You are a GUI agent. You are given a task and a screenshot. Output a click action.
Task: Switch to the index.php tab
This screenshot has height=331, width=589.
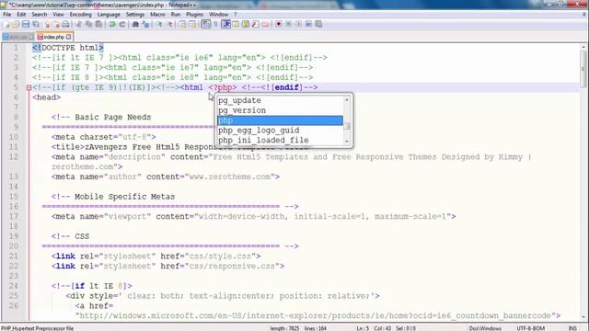[54, 37]
